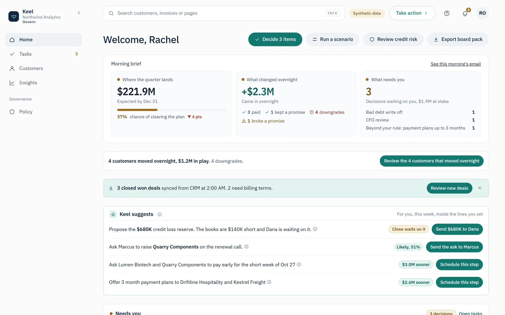Click the quarter plan progress bar
This screenshot has width=505, height=315.
click(x=171, y=110)
